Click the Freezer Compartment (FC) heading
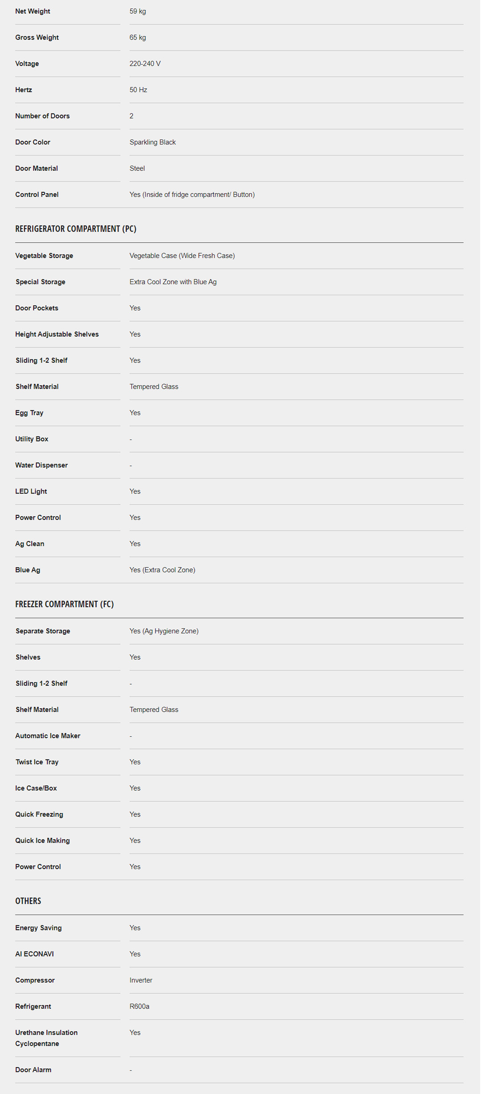The image size is (481, 1094). coord(64,604)
